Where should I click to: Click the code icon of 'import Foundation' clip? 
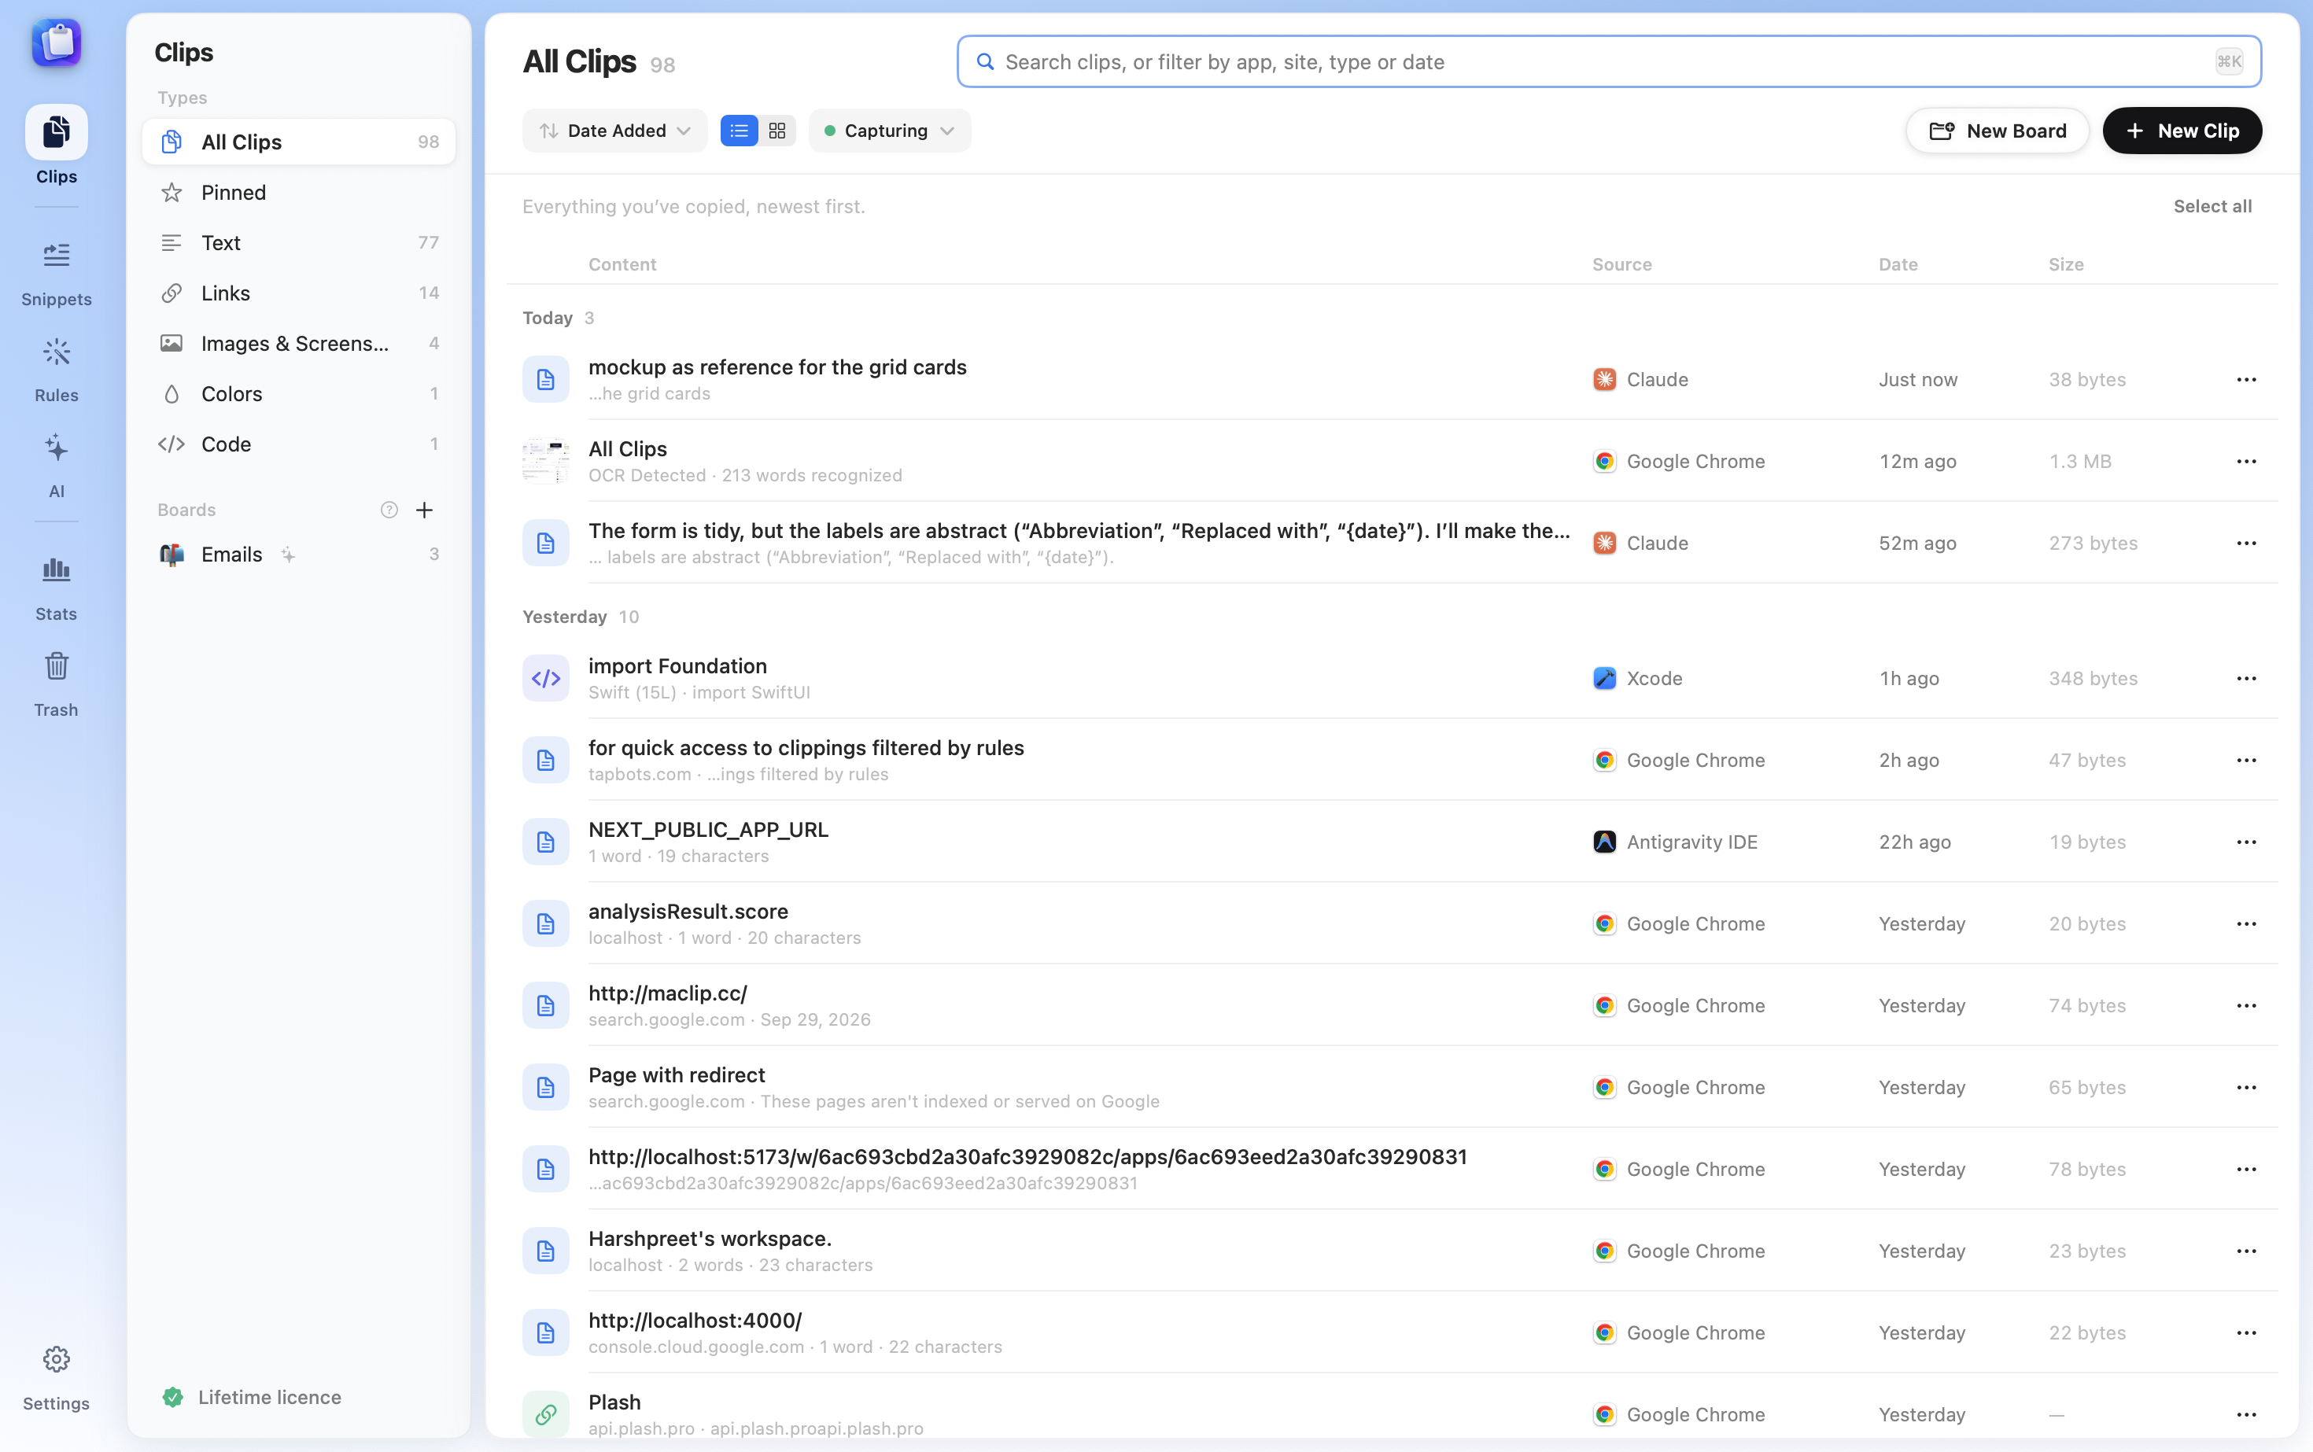click(x=545, y=678)
